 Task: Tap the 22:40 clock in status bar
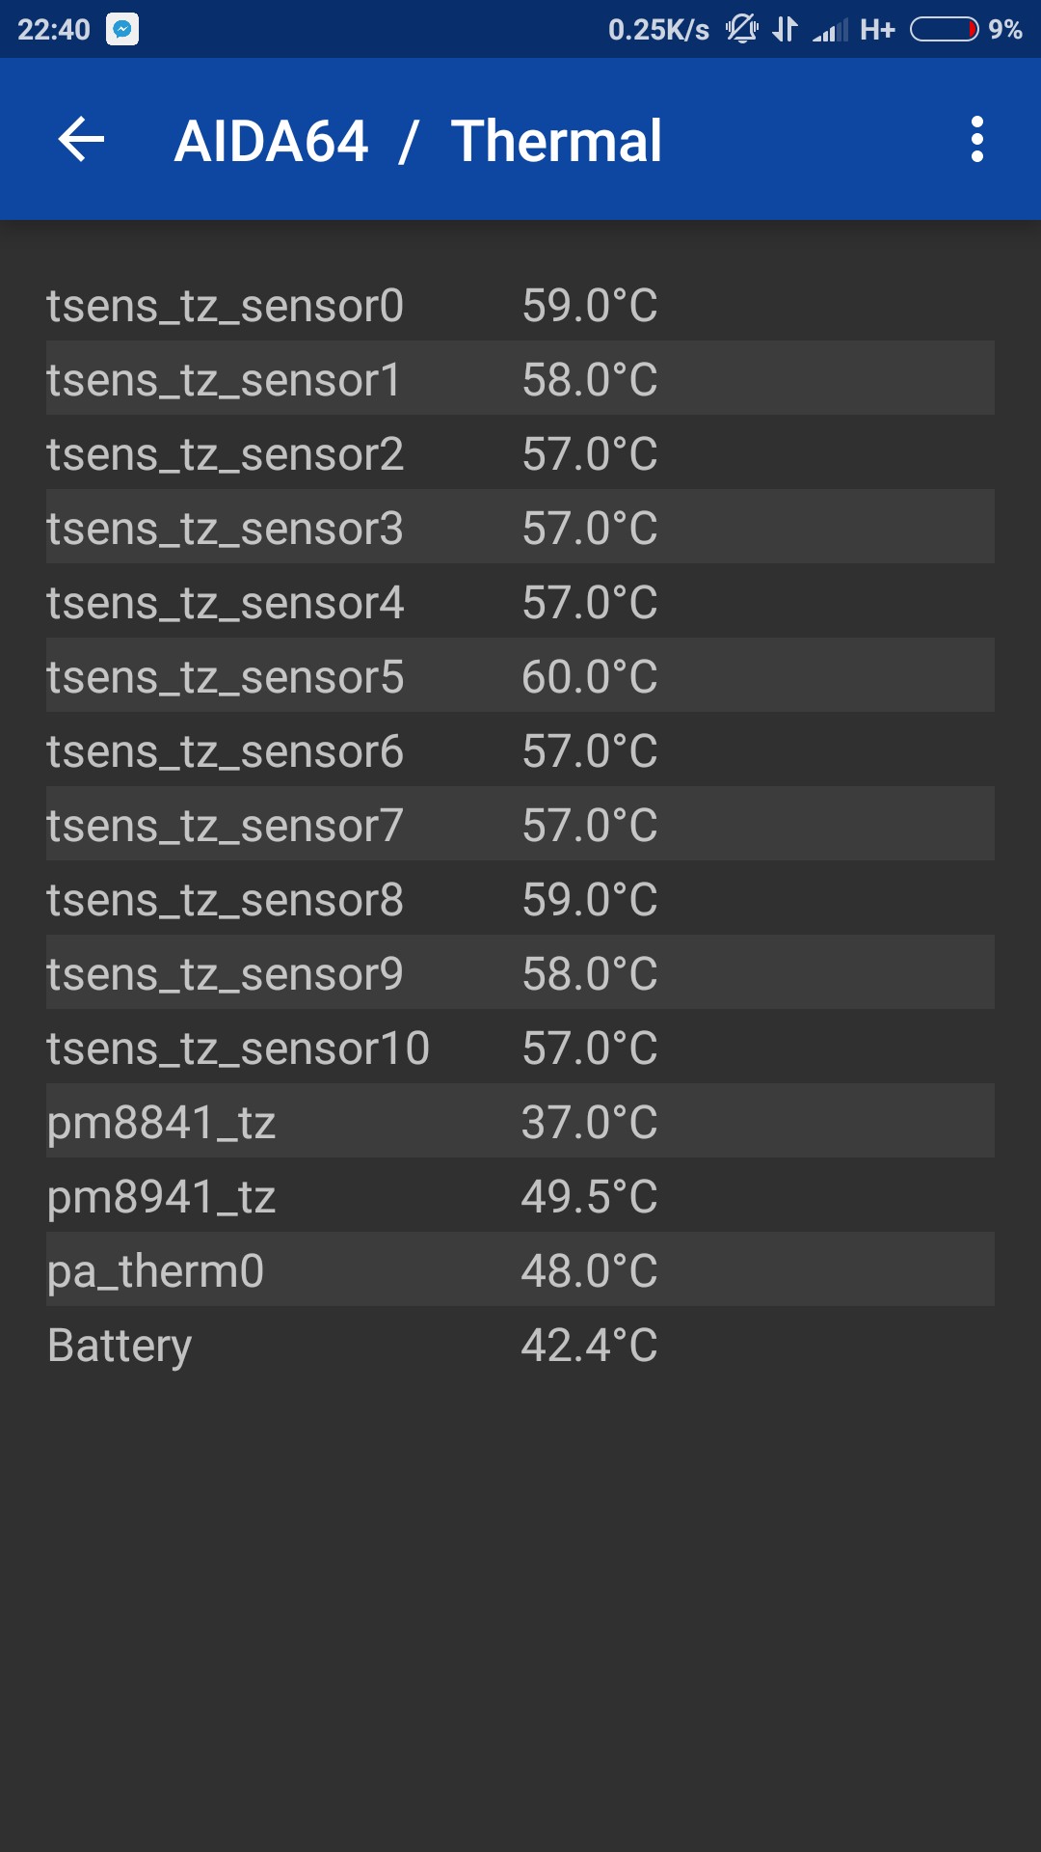click(54, 30)
